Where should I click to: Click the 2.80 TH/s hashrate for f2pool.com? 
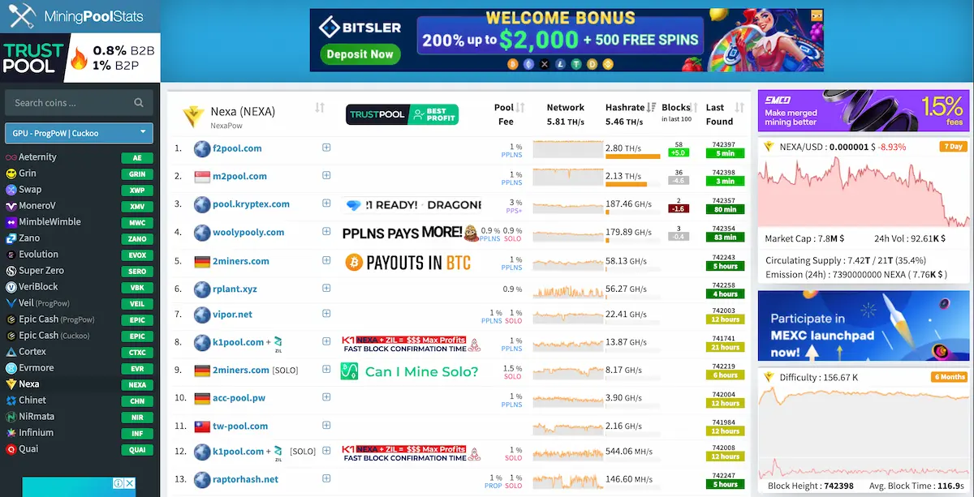point(625,148)
